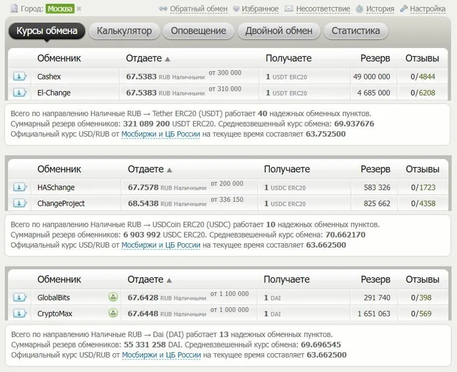Click the Москва city selector
The width and height of the screenshot is (457, 372).
click(60, 9)
